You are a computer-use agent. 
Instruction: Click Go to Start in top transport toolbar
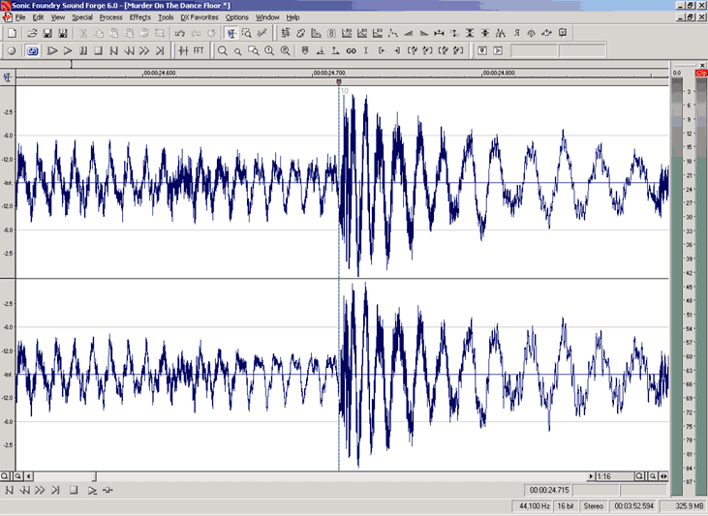[x=113, y=51]
